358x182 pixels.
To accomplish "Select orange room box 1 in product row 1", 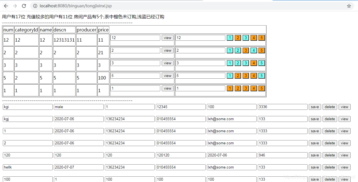I will [x=230, y=88].
